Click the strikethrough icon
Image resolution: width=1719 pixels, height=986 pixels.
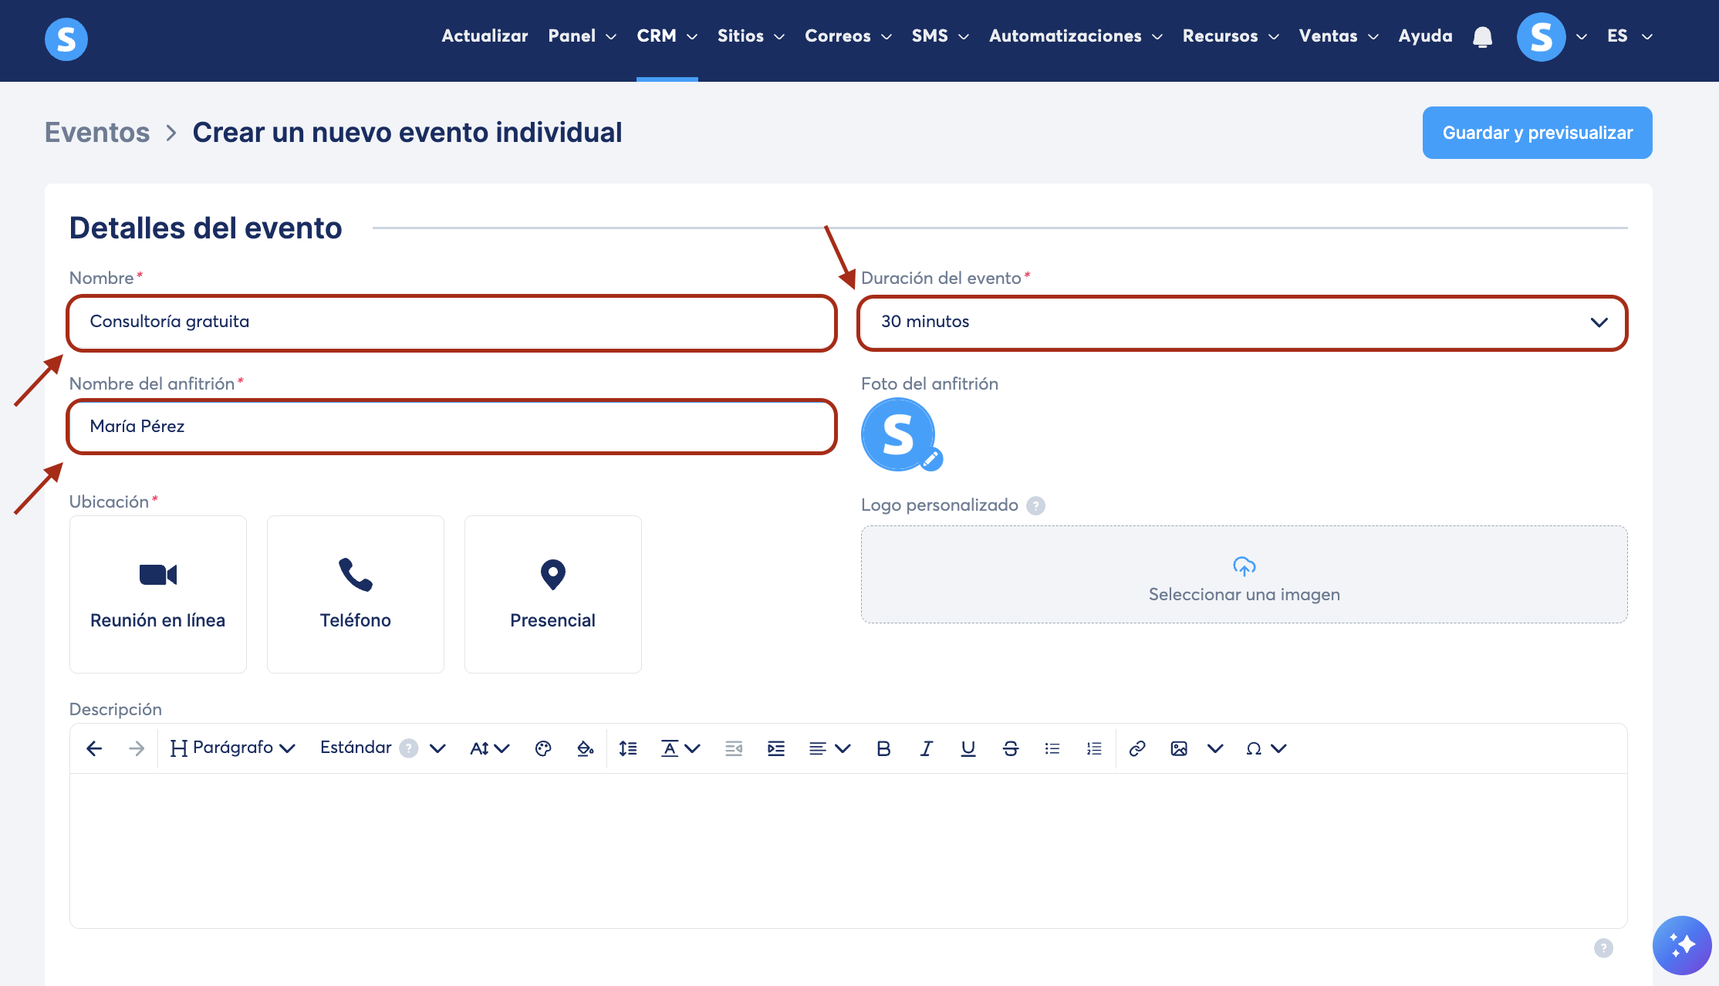[1010, 748]
